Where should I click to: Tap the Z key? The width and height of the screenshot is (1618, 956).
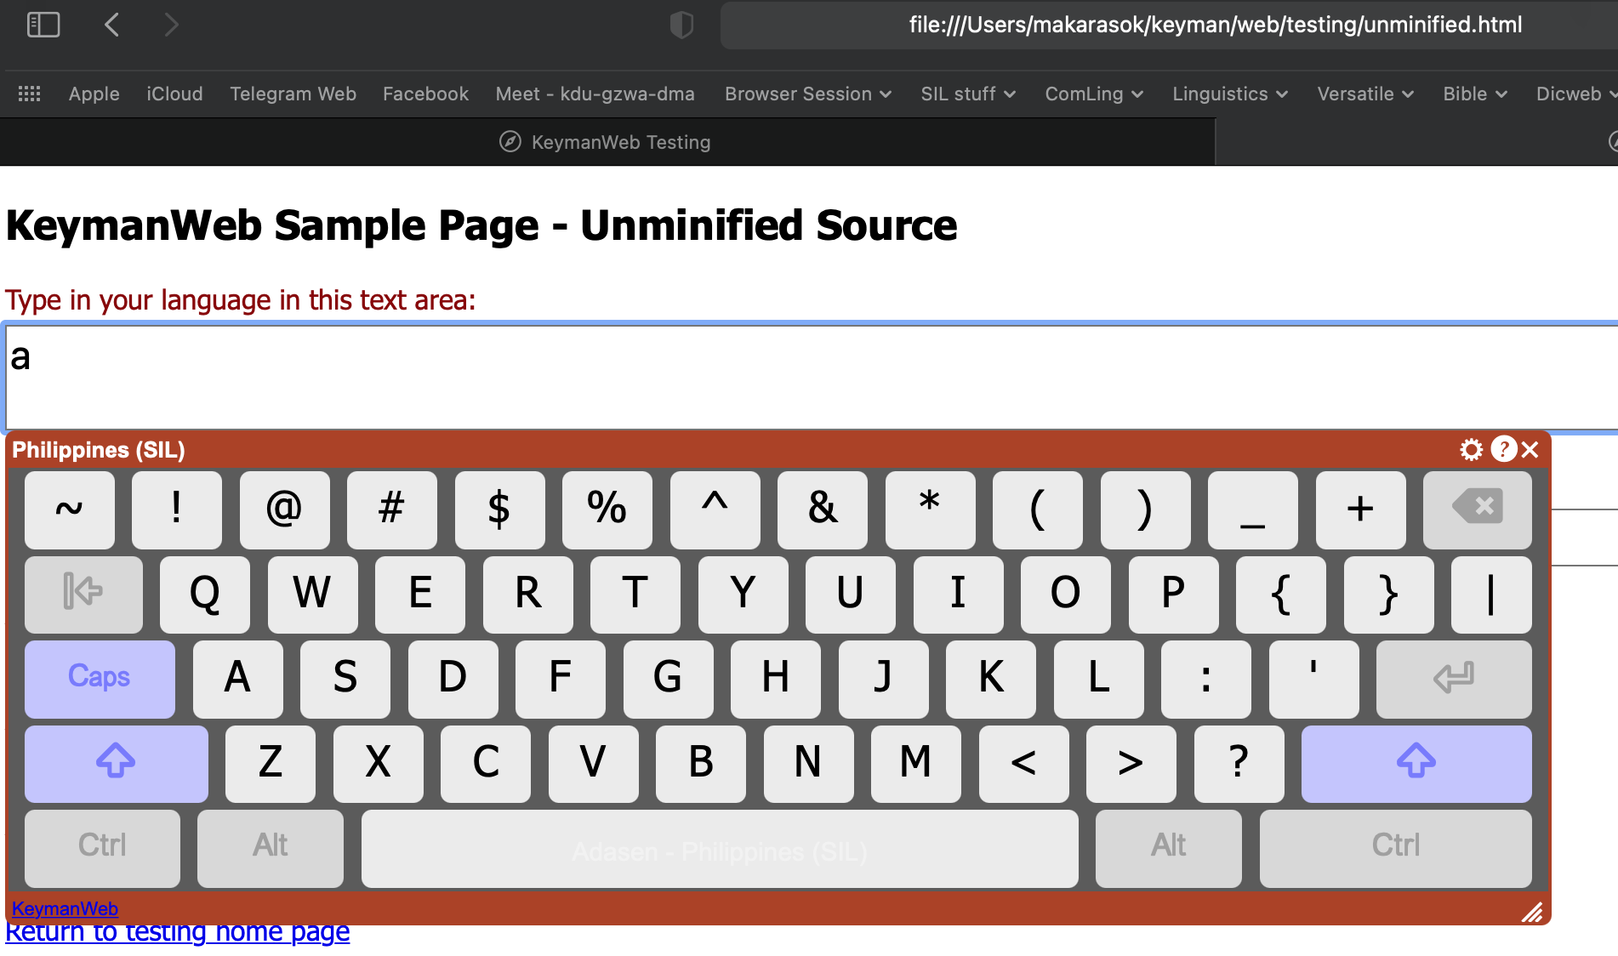click(271, 762)
